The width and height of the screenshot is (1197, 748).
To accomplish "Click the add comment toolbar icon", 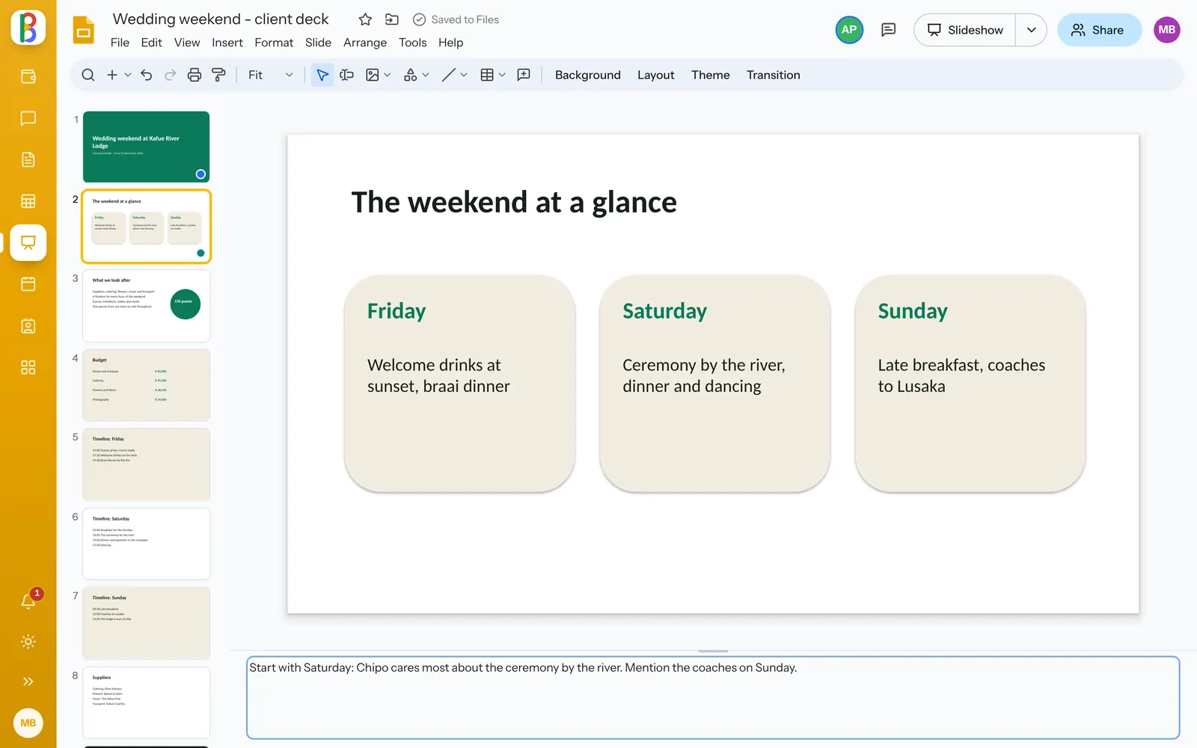I will (x=524, y=75).
